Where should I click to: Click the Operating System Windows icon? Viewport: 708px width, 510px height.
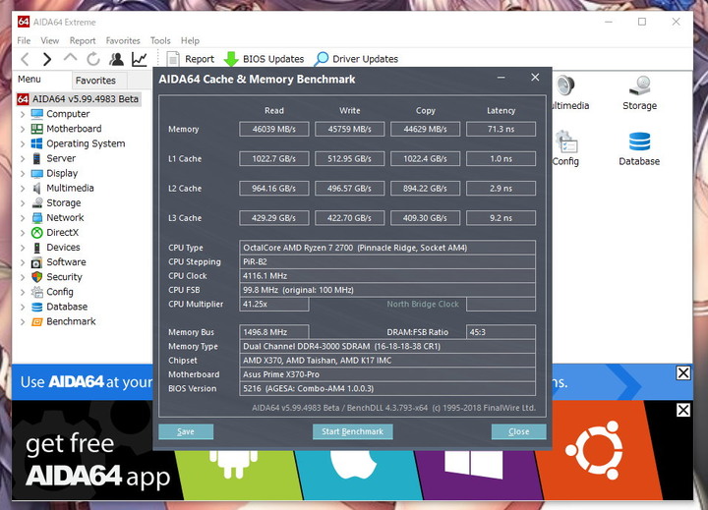(x=37, y=143)
